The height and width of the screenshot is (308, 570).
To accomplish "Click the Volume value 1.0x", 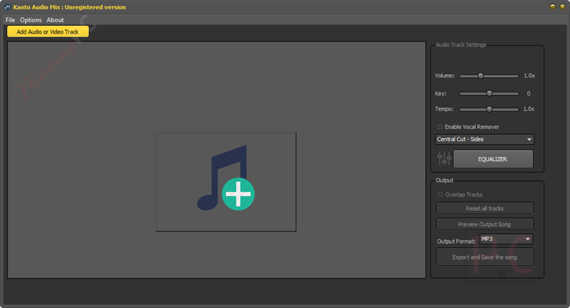I will pos(529,76).
